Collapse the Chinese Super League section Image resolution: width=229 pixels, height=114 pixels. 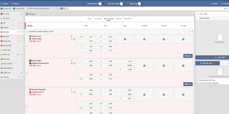pos(192,31)
